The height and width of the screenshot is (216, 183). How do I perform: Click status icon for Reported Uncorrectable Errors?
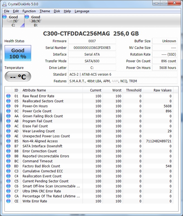(8, 156)
